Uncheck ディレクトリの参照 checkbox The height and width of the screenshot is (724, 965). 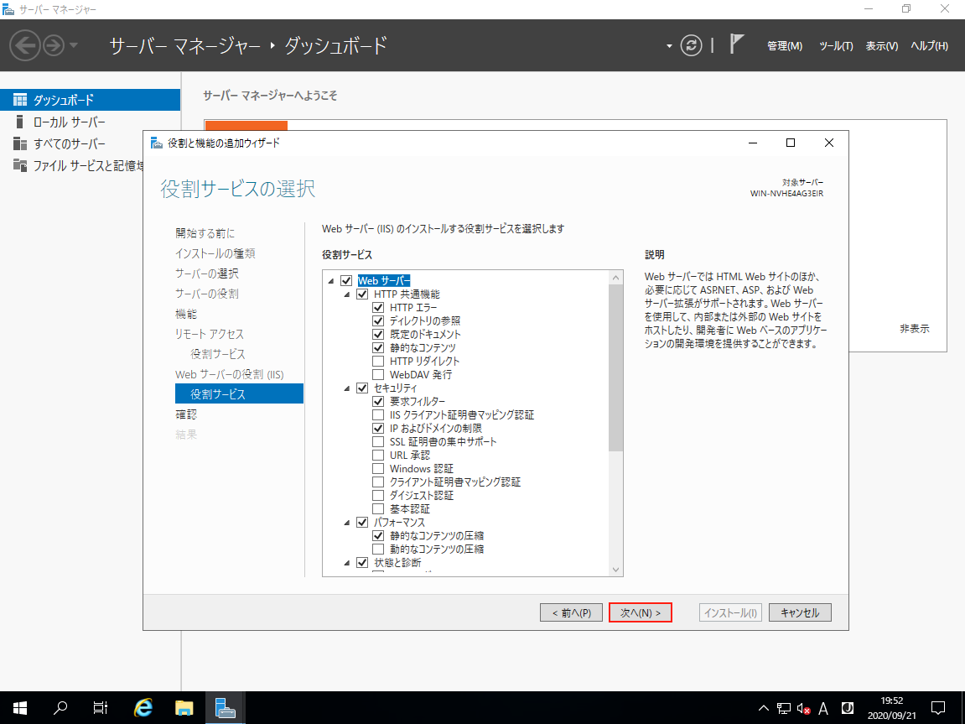[x=378, y=320]
